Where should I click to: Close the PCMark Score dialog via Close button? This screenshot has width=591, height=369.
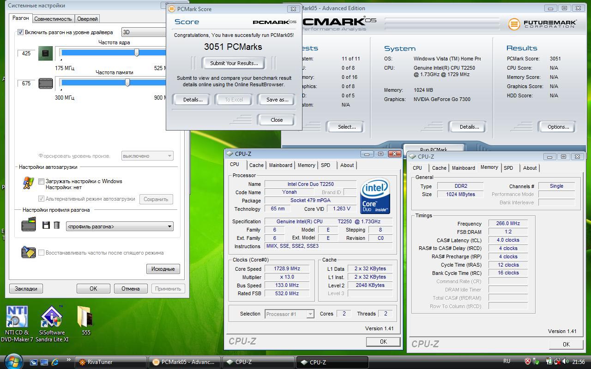(x=277, y=120)
